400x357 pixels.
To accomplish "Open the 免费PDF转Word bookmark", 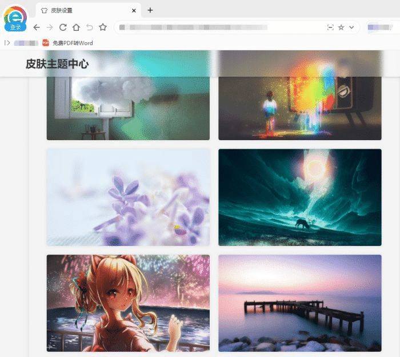I will [x=68, y=43].
